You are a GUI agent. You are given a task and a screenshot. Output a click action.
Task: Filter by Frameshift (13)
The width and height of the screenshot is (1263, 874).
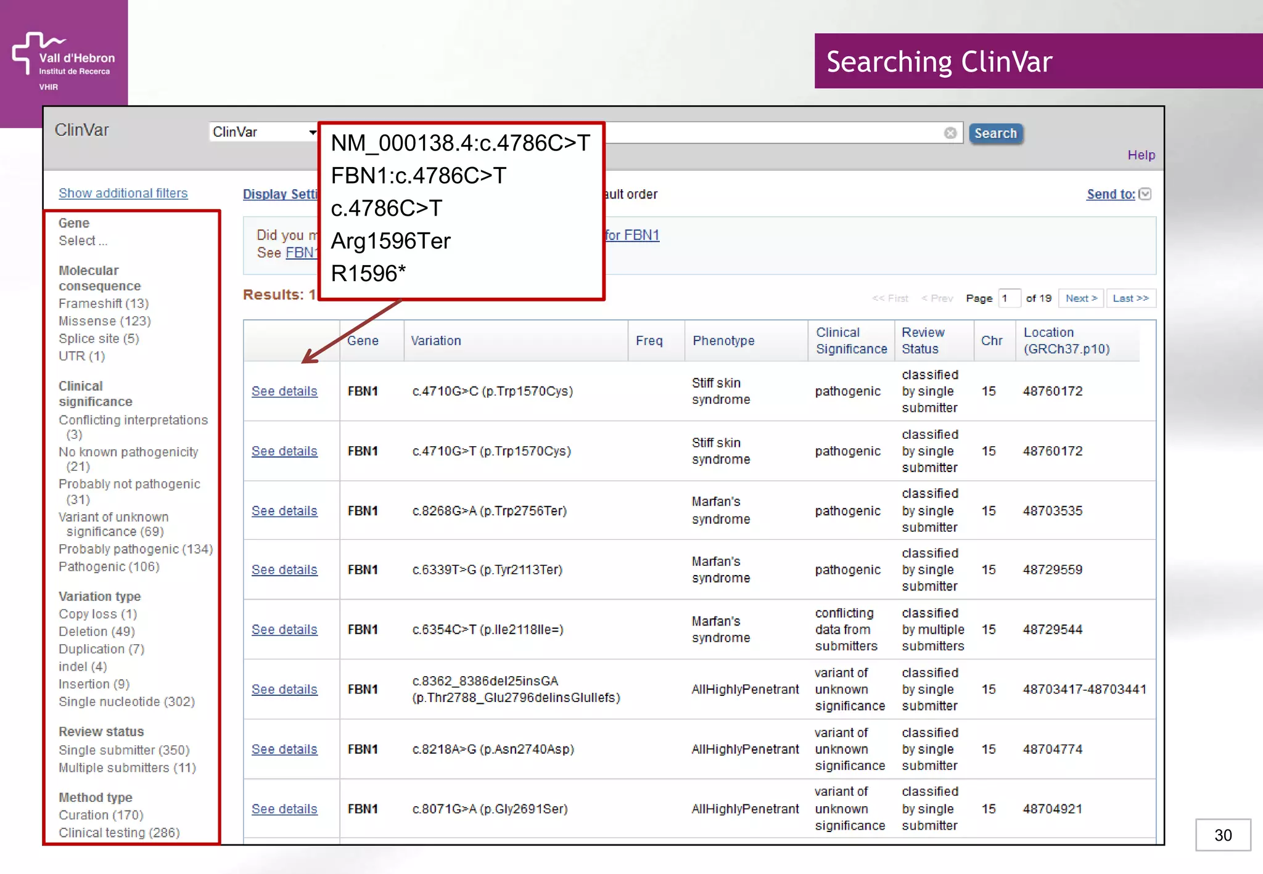pos(104,303)
